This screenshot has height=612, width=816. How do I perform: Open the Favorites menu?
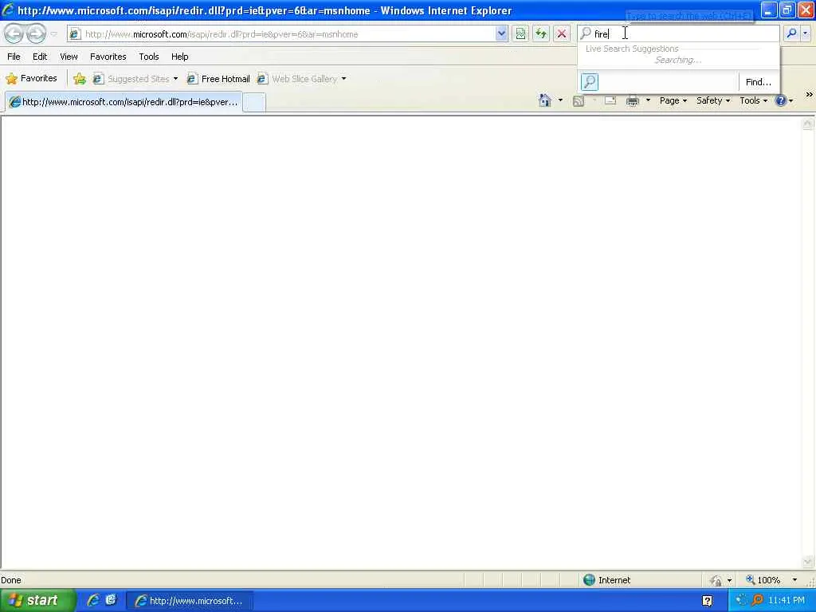coord(108,57)
